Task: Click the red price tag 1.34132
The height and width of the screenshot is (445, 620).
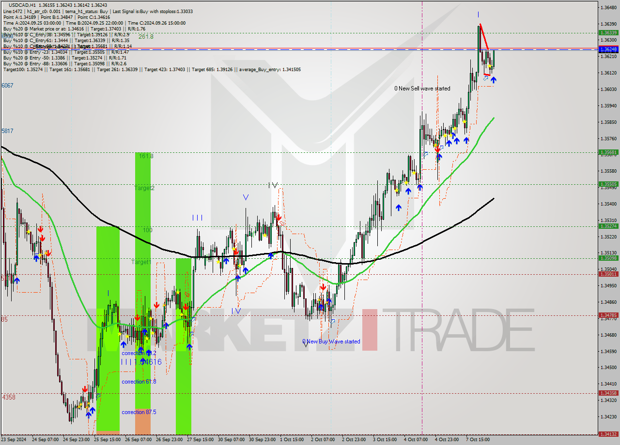Action: coord(608,434)
